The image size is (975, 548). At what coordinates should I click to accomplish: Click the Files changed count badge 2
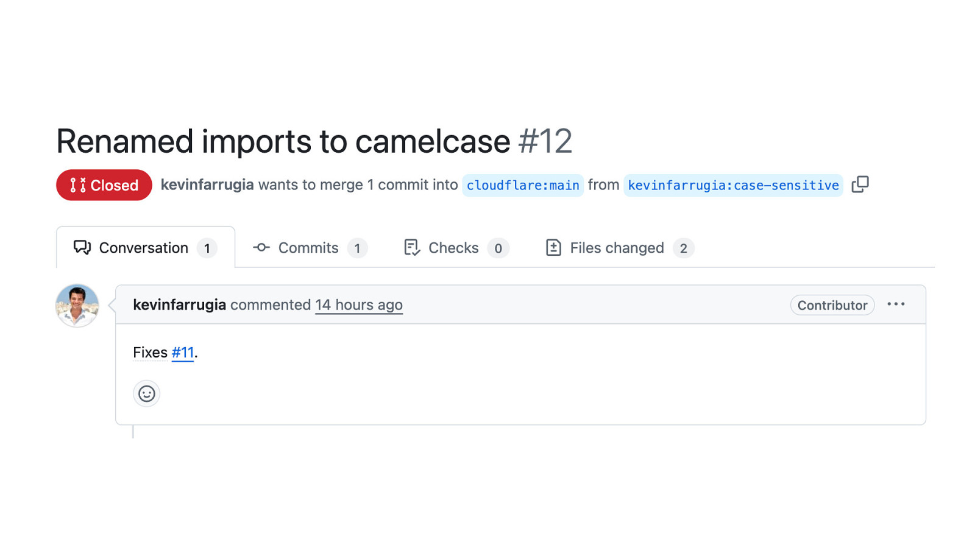(683, 248)
